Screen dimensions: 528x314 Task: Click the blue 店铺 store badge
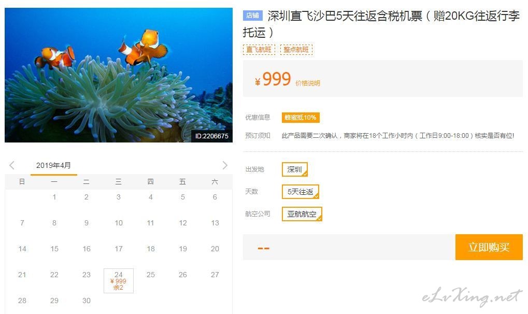click(x=252, y=16)
